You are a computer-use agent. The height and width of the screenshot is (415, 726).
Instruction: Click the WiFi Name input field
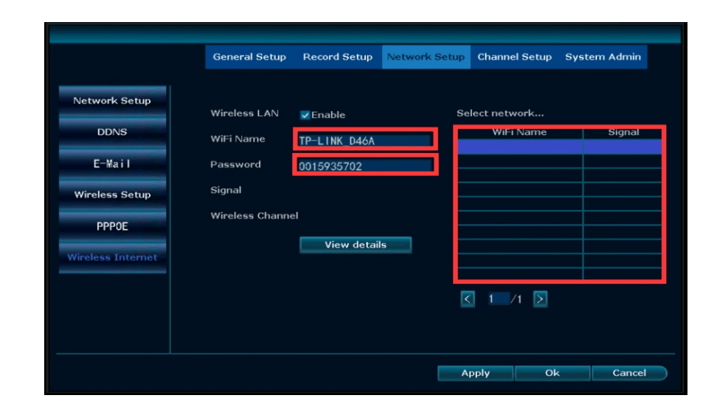364,140
